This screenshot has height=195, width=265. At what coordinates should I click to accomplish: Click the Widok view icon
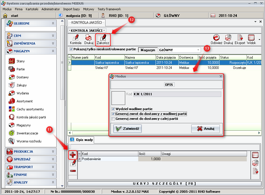[251, 38]
